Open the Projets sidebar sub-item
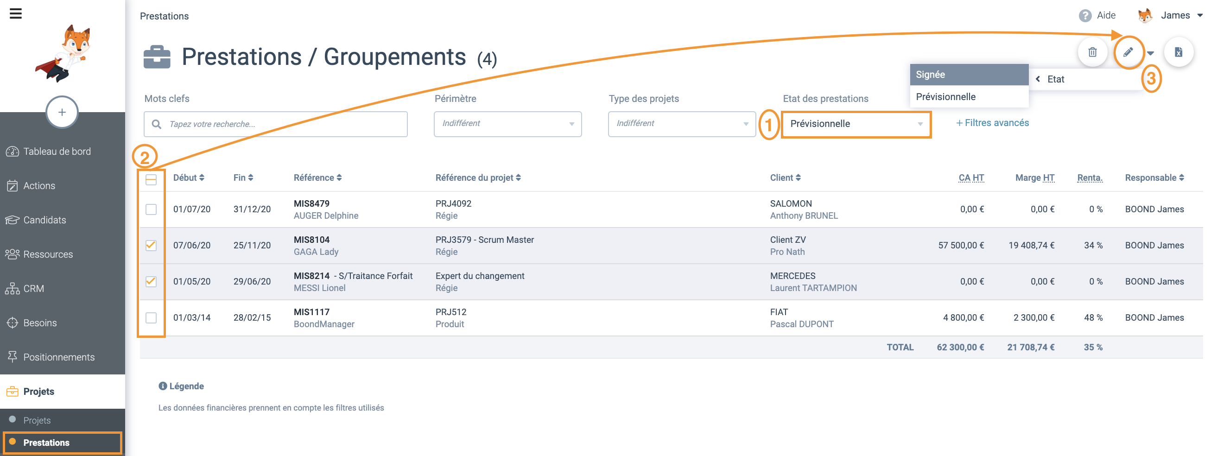Image resolution: width=1217 pixels, height=456 pixels. [37, 420]
